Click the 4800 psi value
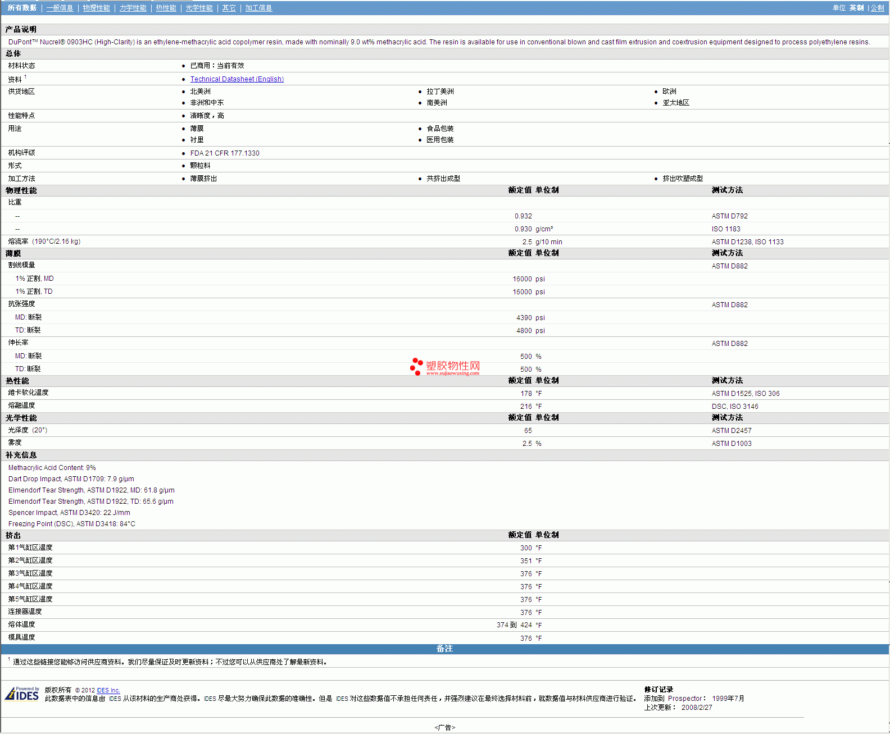890x734 pixels. (x=530, y=331)
